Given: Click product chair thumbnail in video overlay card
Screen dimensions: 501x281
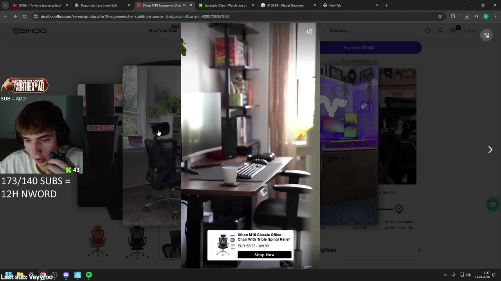Looking at the screenshot, I should pyautogui.click(x=223, y=245).
